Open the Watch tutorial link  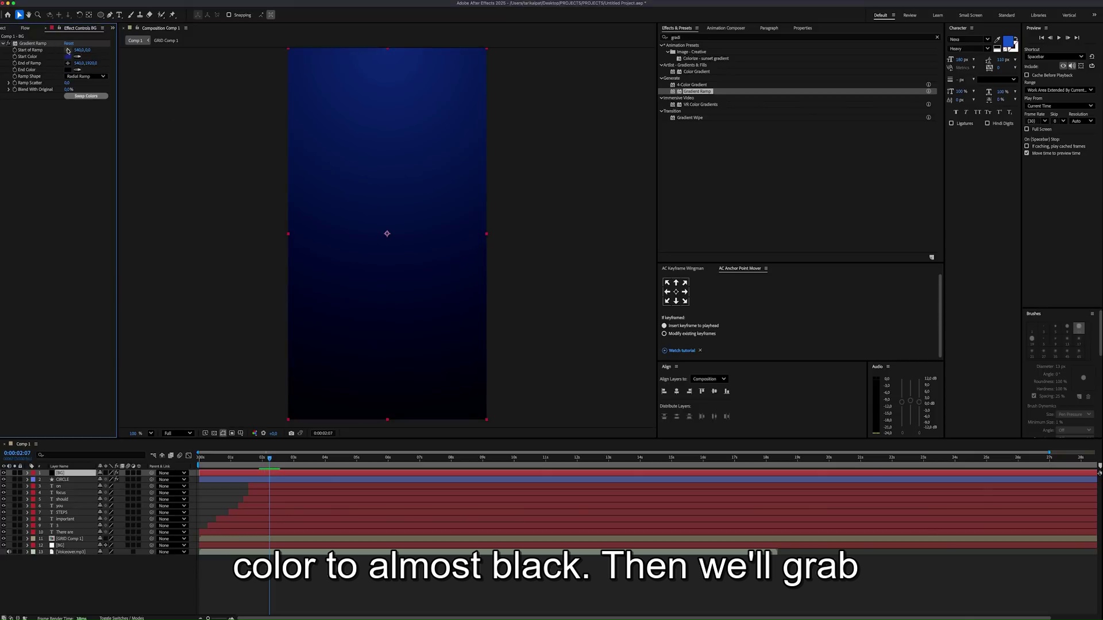point(682,351)
